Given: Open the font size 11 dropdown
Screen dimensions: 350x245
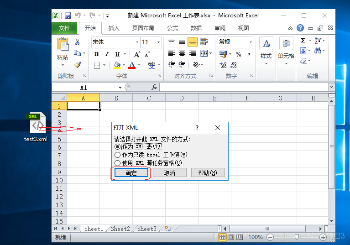Looking at the screenshot, I should click(158, 42).
